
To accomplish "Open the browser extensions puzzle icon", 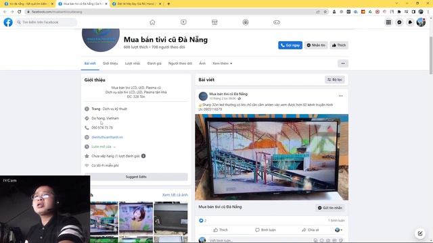I will (x=399, y=12).
